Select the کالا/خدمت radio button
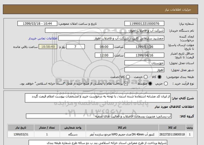The width and height of the screenshot is (204, 145). (128, 77)
